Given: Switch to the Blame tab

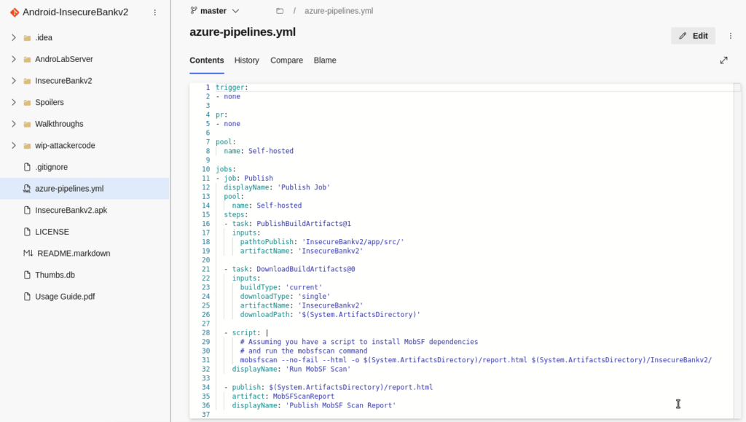Looking at the screenshot, I should (x=325, y=60).
